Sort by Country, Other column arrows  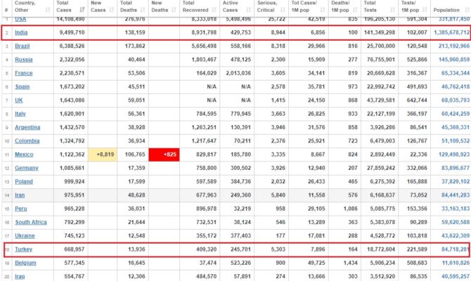click(48, 10)
